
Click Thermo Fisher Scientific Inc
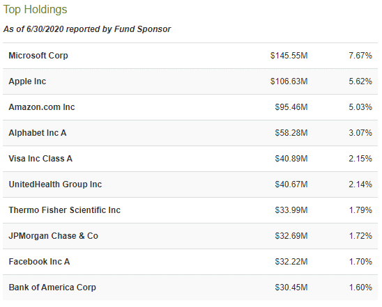pos(65,210)
